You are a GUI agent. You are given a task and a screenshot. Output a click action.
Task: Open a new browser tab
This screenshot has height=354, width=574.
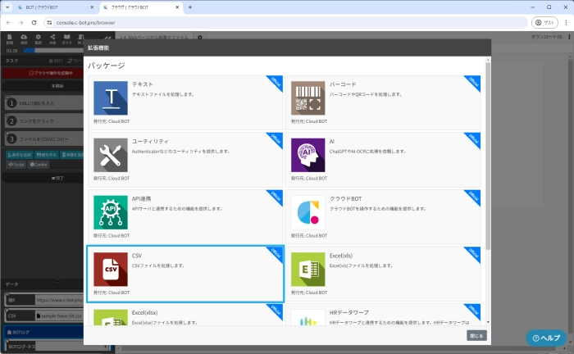[x=190, y=7]
